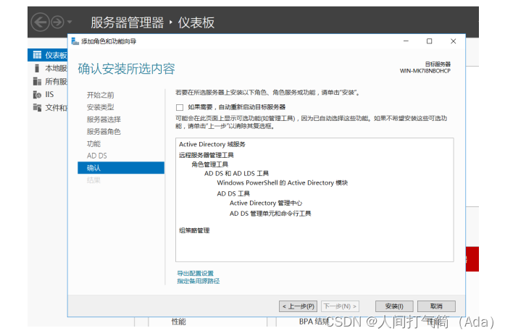Switch to the 服务器选择 wizard step
Image resolution: width=505 pixels, height=336 pixels.
pyautogui.click(x=104, y=119)
